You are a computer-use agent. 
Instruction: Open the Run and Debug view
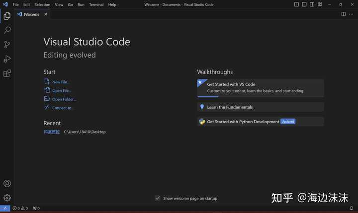7,59
